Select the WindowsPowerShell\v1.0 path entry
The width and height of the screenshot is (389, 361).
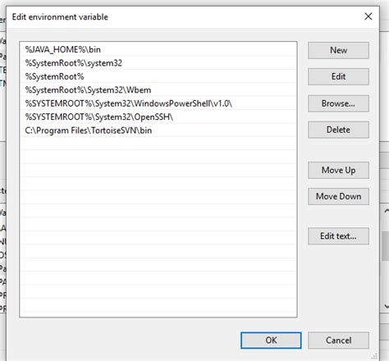click(x=158, y=103)
